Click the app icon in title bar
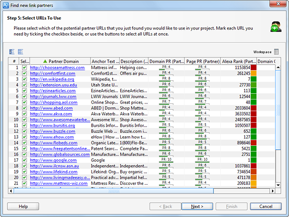The height and width of the screenshot is (217, 289). [6, 5]
